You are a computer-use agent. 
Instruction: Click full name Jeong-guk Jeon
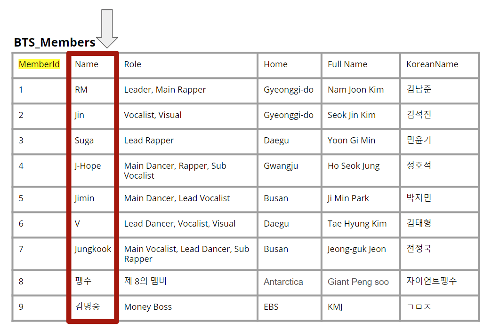[356, 249]
